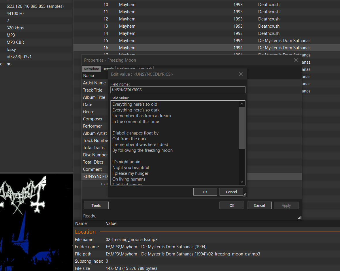Screen dimensions: 340x271
Task: Select the Performer field row
Action: (x=95, y=126)
